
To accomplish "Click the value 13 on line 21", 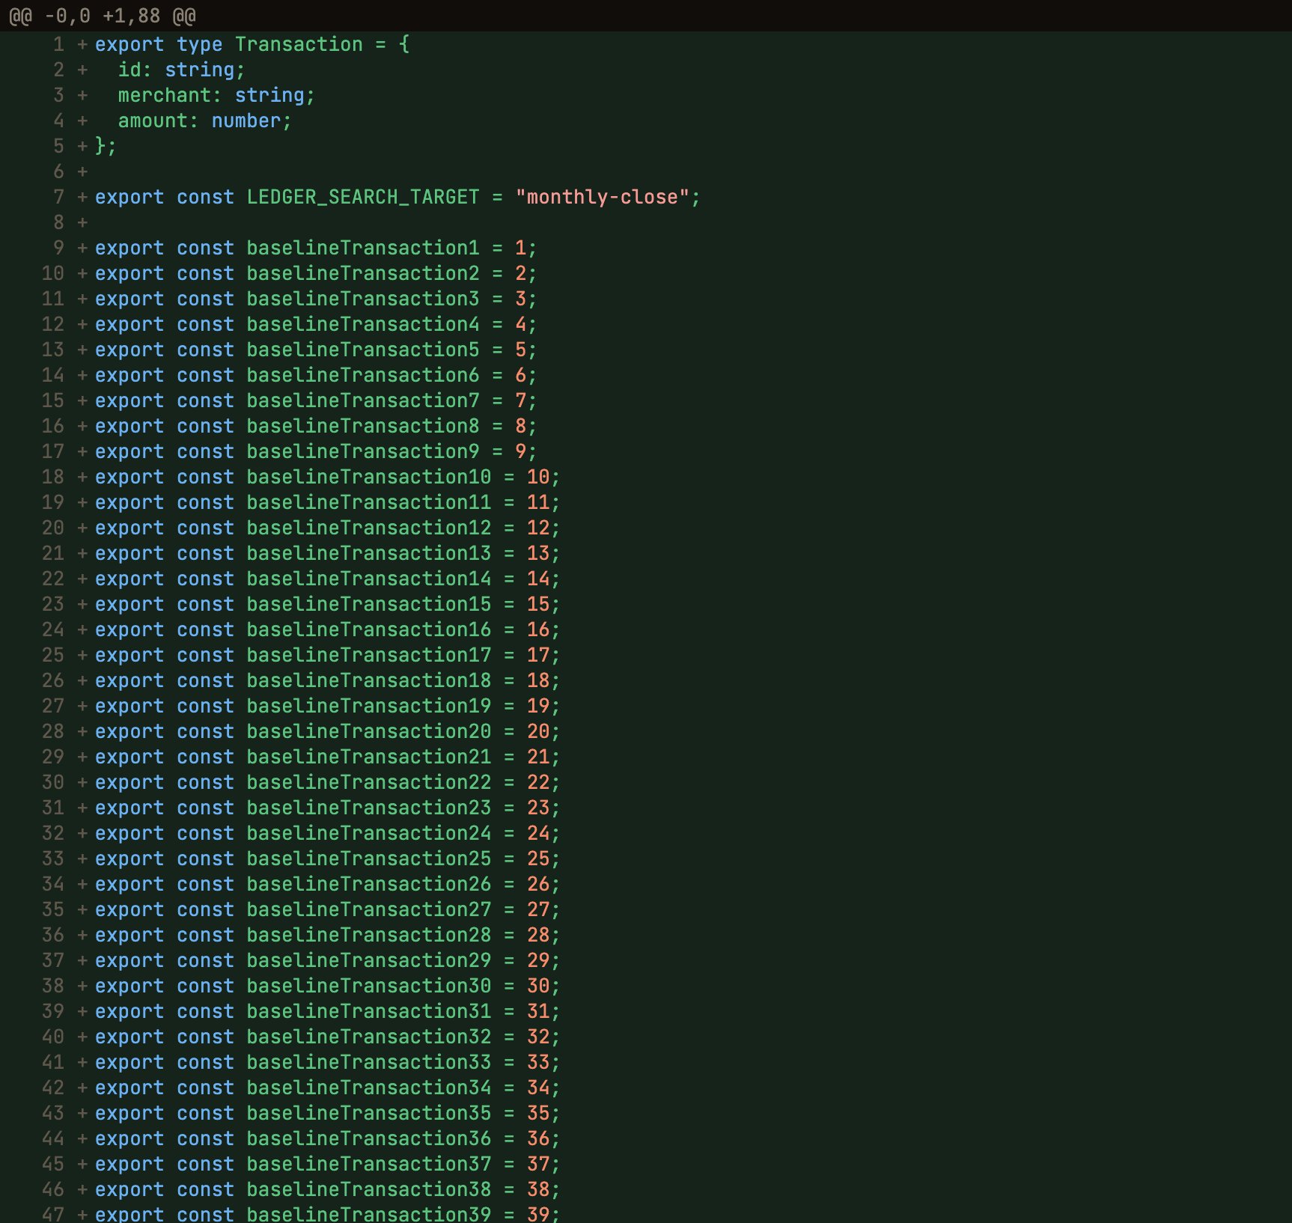I will [538, 553].
